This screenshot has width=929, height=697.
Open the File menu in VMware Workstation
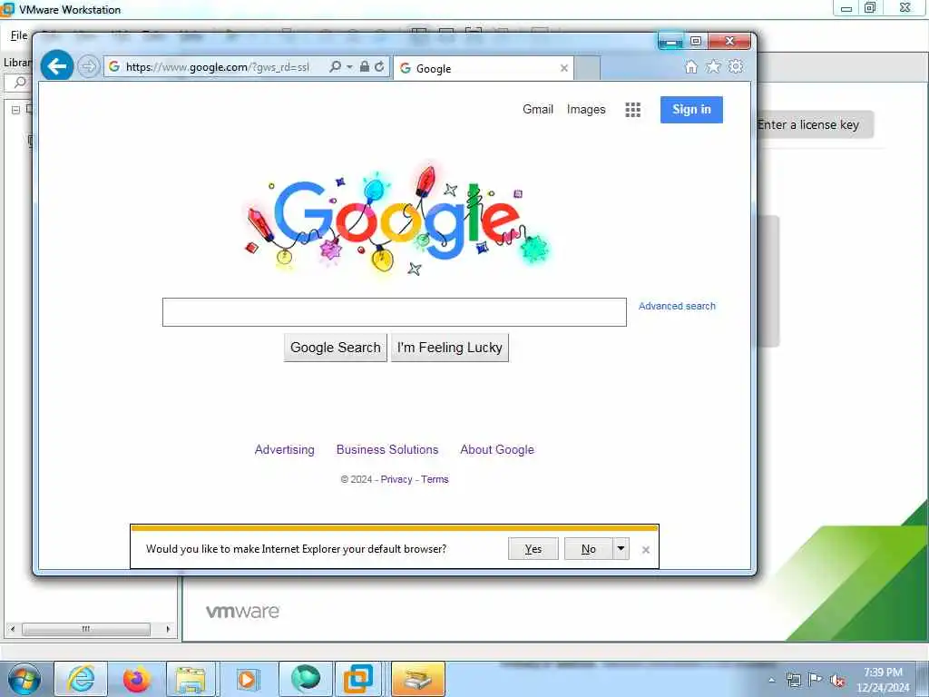[x=19, y=35]
